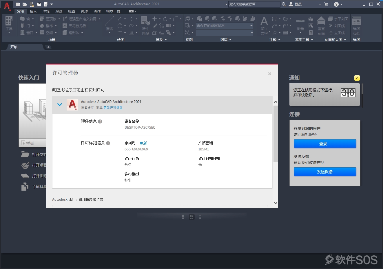Click the 许可详细信息 info icon
Image resolution: width=383 pixels, height=269 pixels.
tap(108, 143)
